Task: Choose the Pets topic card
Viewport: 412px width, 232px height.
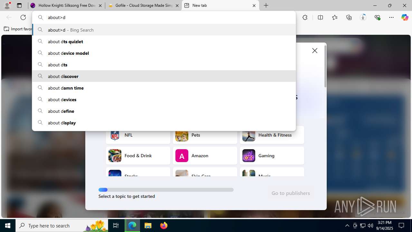Action: pyautogui.click(x=205, y=135)
